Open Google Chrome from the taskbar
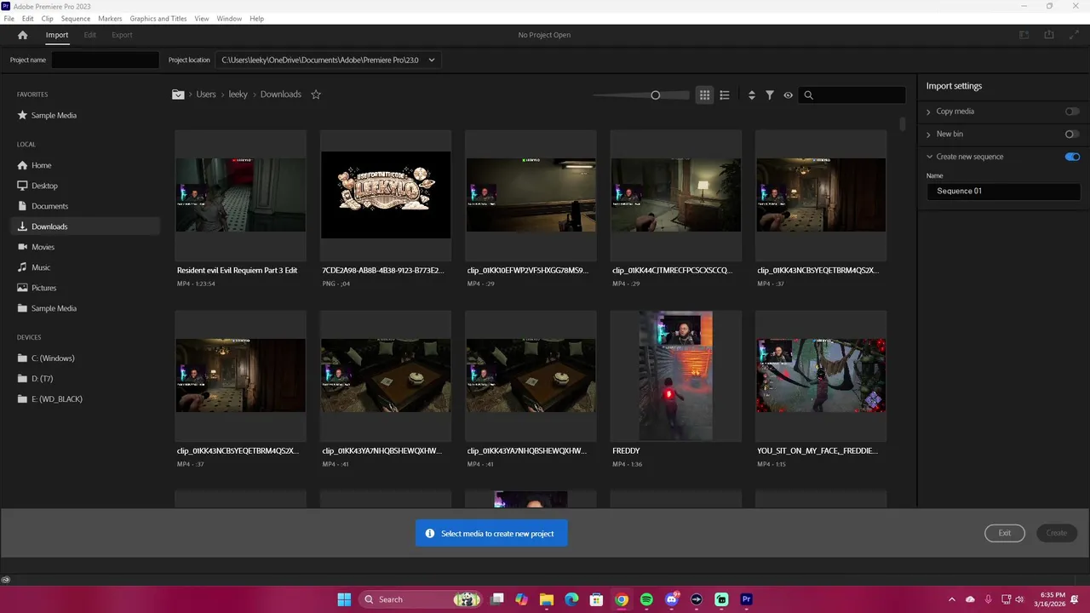This screenshot has width=1090, height=613. click(x=622, y=599)
